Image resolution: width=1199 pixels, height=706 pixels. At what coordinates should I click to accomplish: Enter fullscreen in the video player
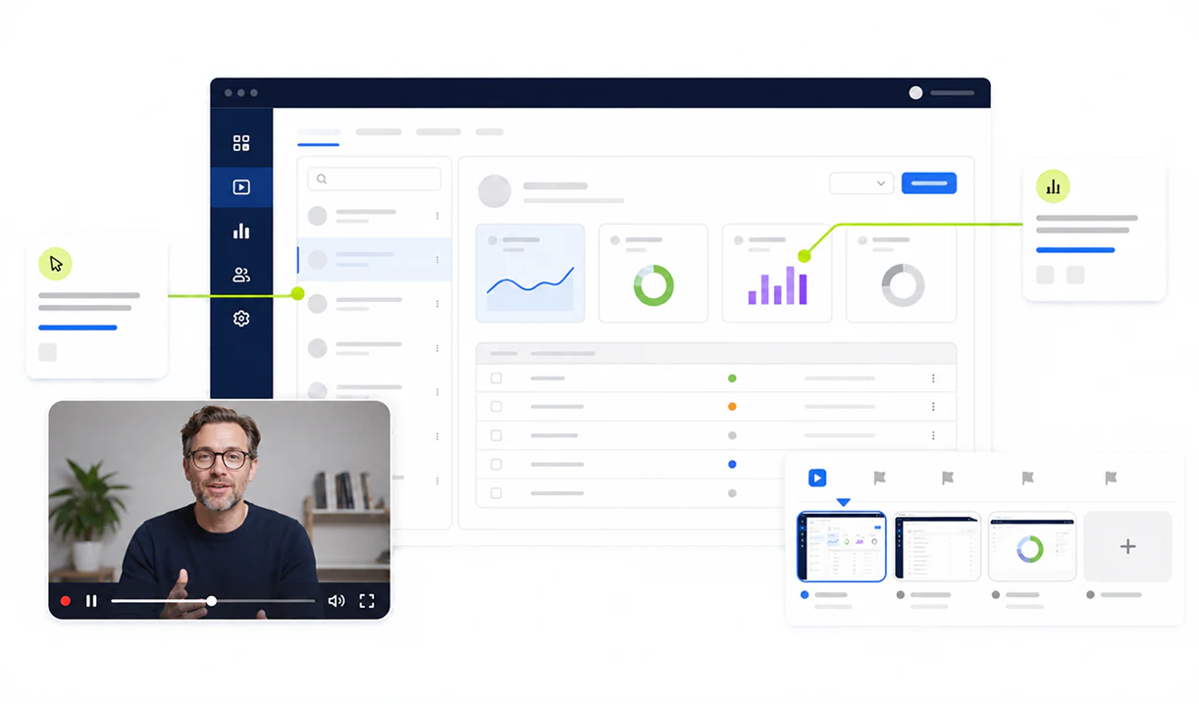pos(367,601)
